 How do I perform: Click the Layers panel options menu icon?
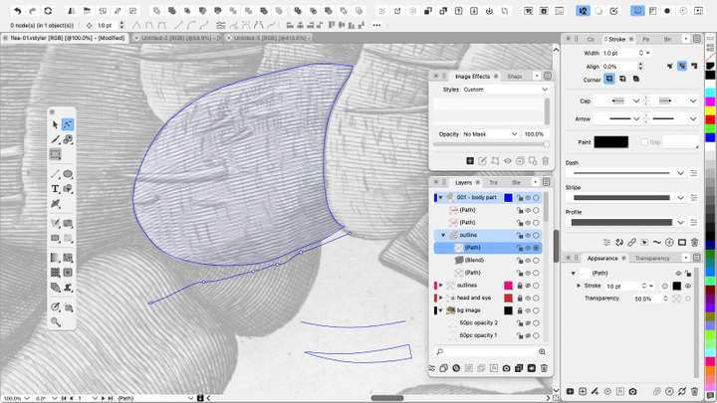(546, 182)
